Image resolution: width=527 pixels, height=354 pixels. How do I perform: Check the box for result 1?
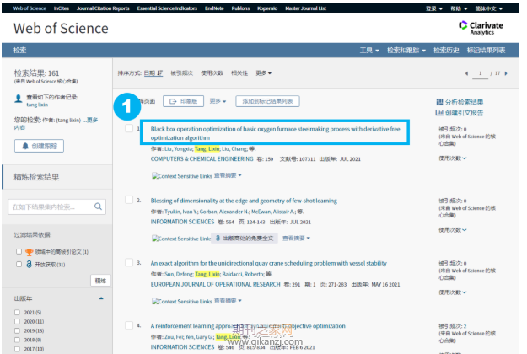(129, 128)
